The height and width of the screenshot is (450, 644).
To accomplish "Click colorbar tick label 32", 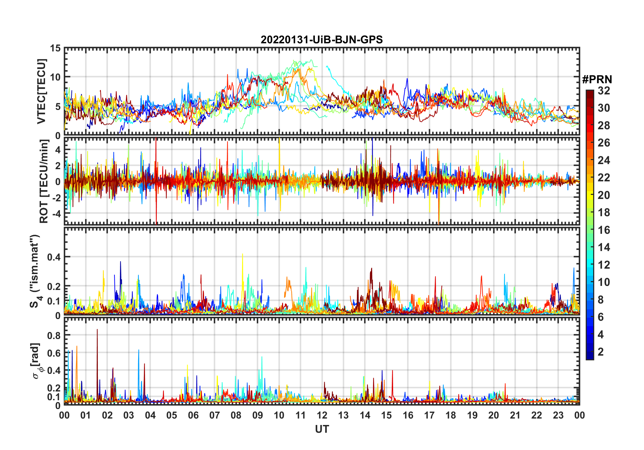I will click(x=604, y=91).
